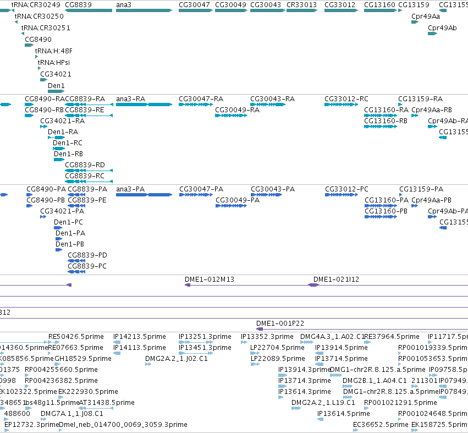Click the tRNA:CR30249 label
Image resolution: width=468 pixels, height=433 pixels.
point(36,5)
